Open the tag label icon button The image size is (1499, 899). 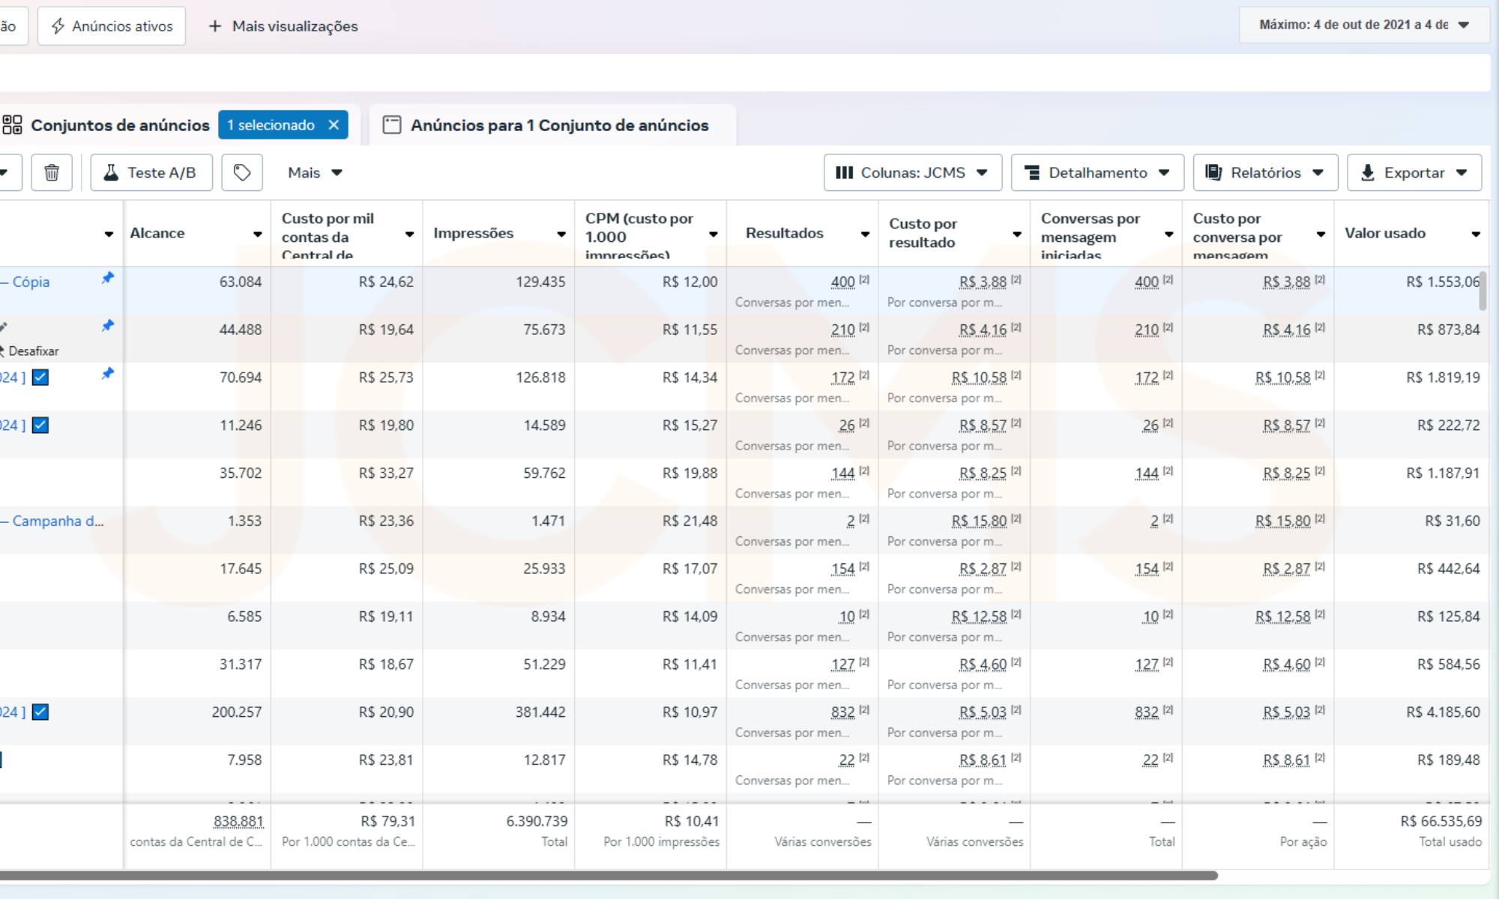pyautogui.click(x=242, y=173)
